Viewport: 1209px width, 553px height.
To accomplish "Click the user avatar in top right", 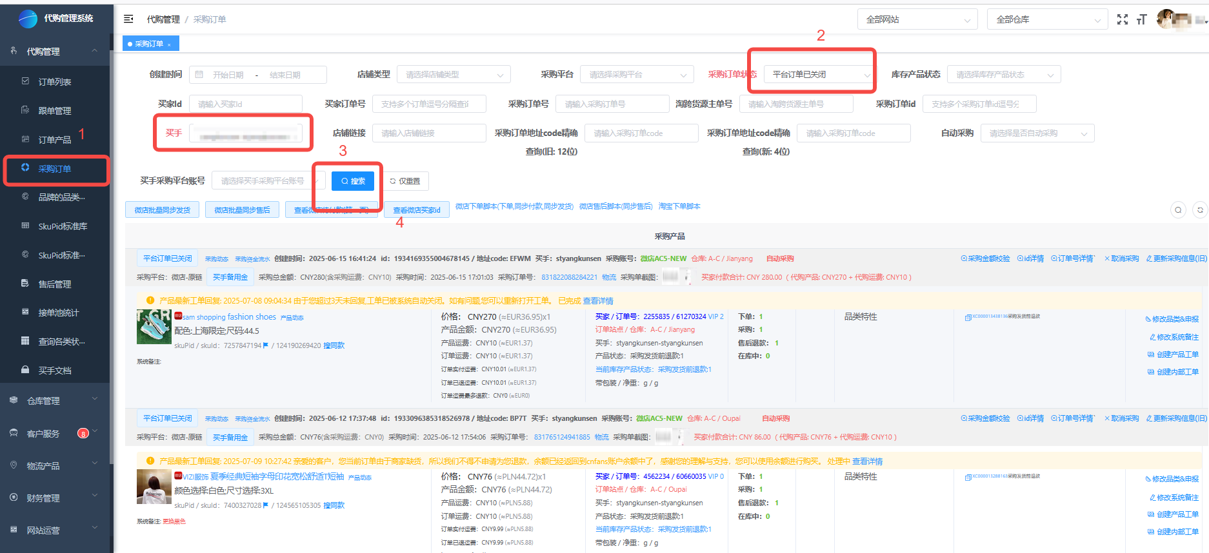I will coord(1166,19).
